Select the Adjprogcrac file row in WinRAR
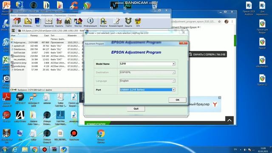272x153 pixels. 47,42
